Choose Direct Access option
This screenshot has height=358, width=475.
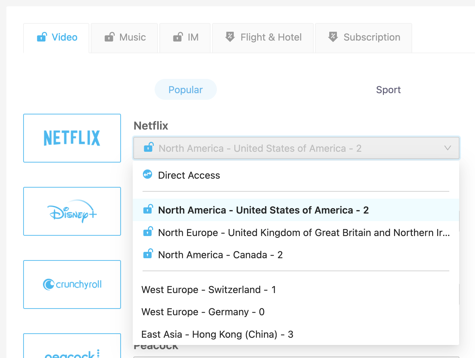(296, 175)
